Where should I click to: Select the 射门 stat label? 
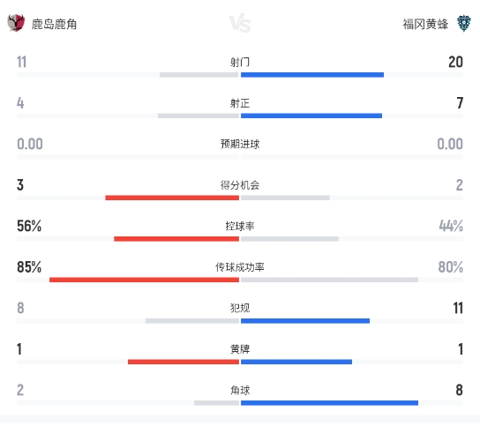[240, 62]
